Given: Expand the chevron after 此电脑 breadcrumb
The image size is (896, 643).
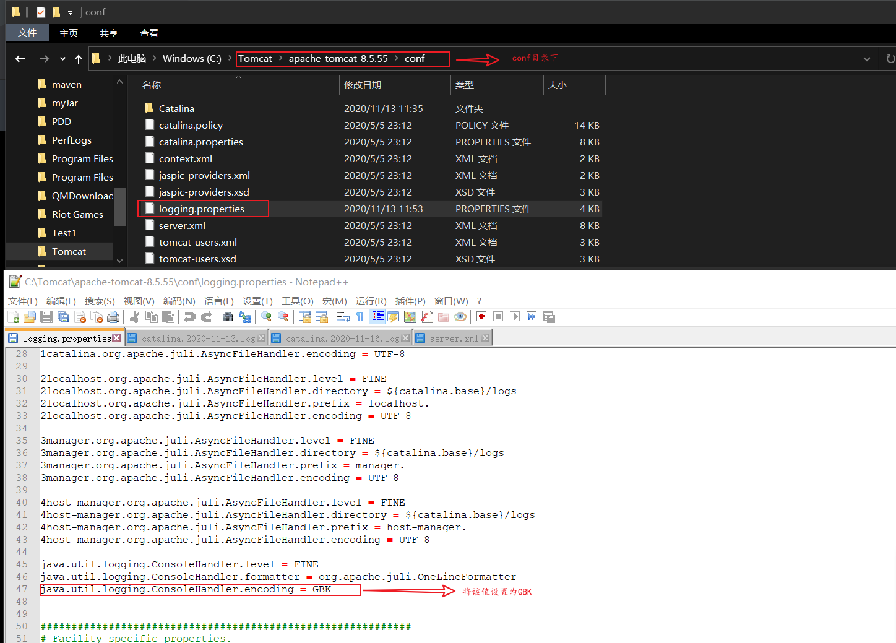Looking at the screenshot, I should pos(155,58).
